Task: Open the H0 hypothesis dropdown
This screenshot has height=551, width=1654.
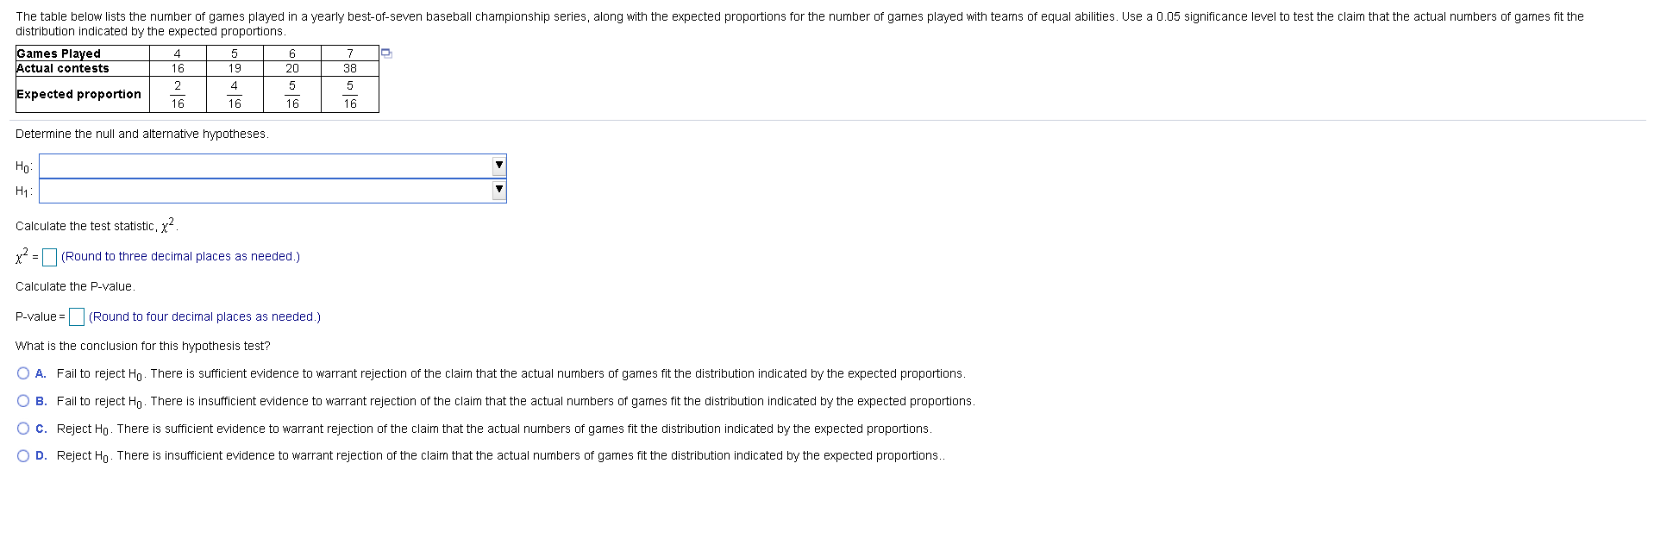Action: 273,165
